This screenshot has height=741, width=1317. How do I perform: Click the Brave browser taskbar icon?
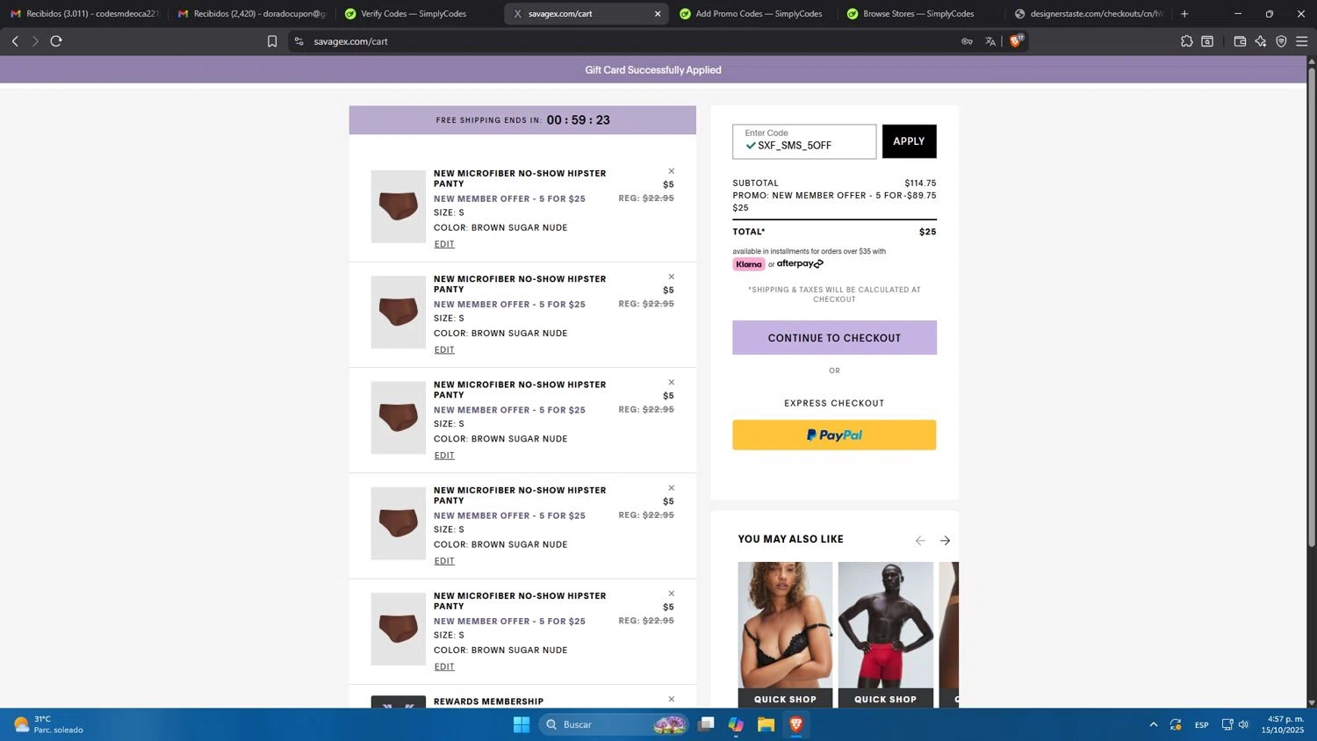coord(795,724)
